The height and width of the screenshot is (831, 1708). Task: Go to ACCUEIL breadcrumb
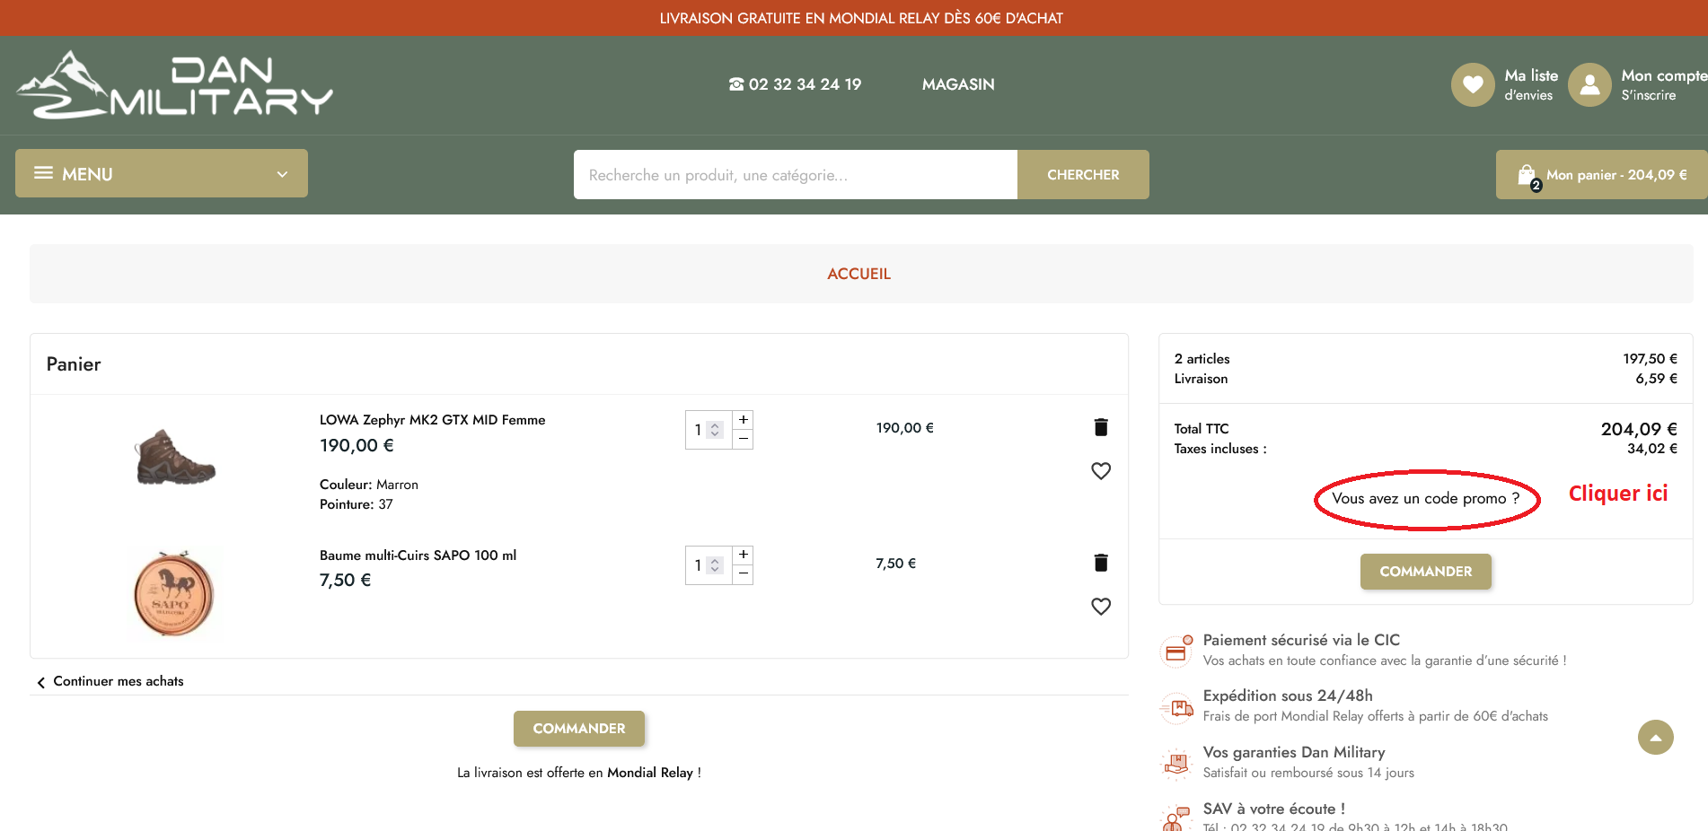858,274
